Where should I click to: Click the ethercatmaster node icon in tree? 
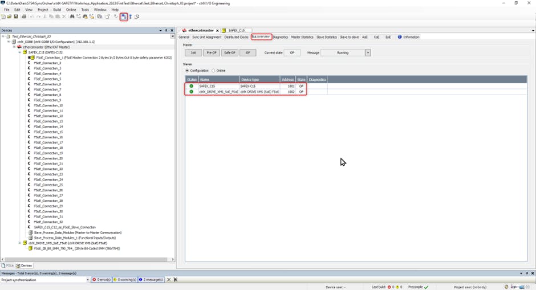click(19, 47)
